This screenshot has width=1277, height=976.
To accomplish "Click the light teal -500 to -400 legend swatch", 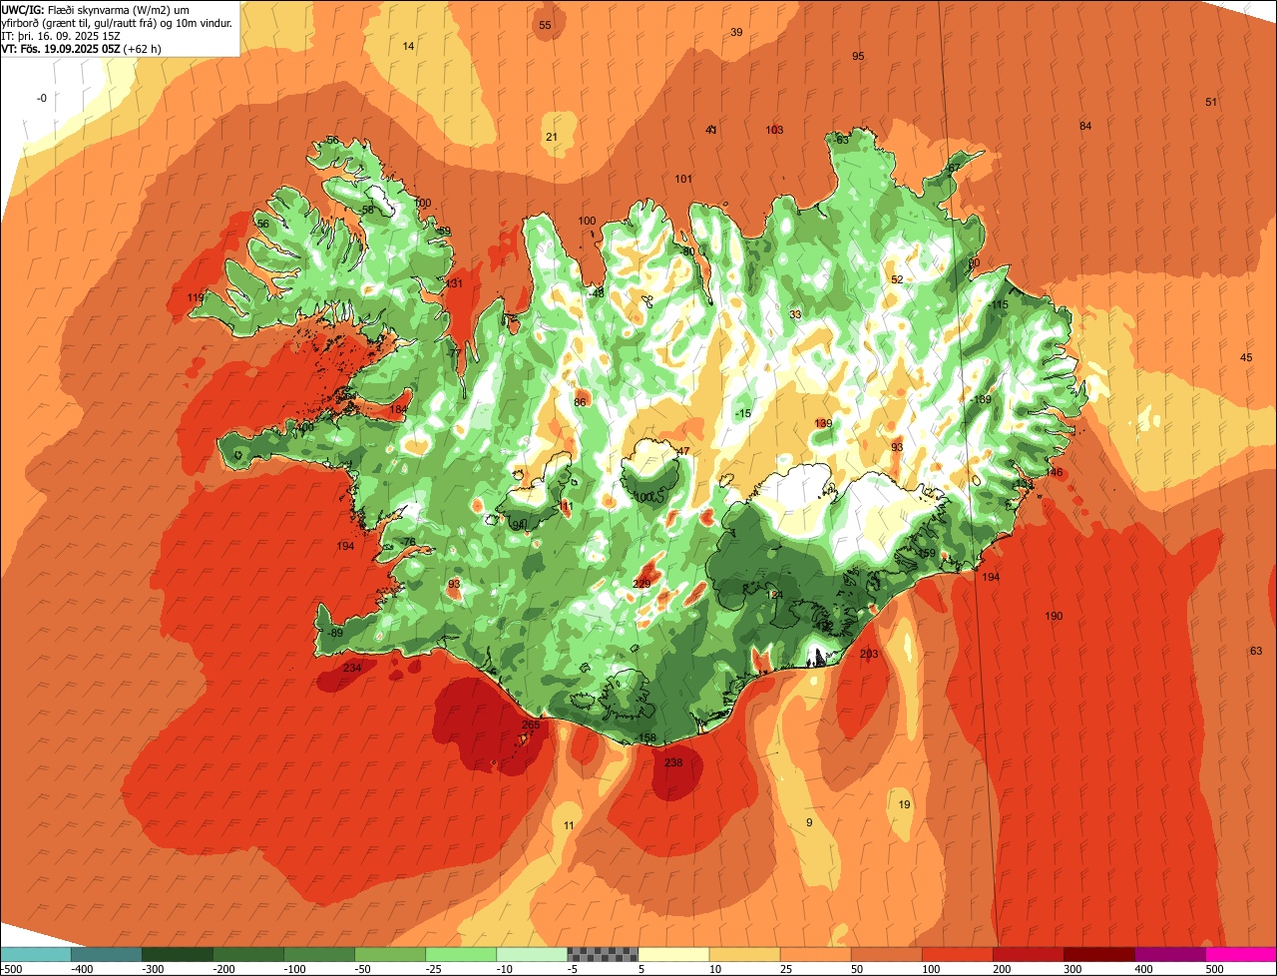I will click(36, 954).
